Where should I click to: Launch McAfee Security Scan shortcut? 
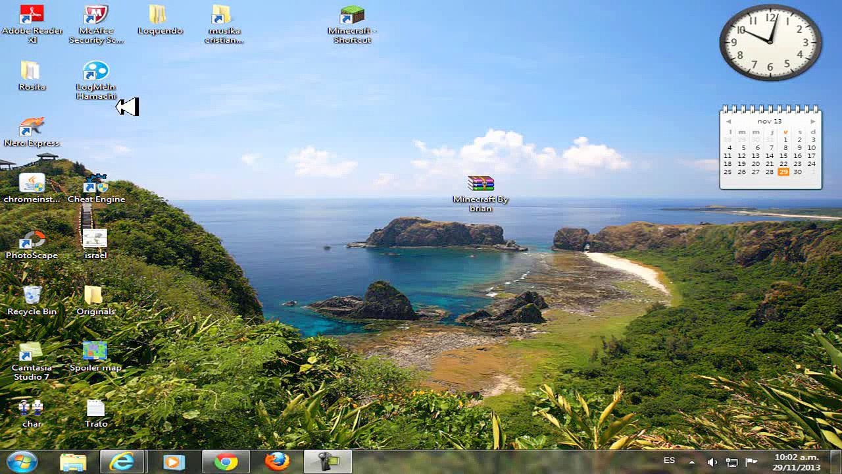96,24
